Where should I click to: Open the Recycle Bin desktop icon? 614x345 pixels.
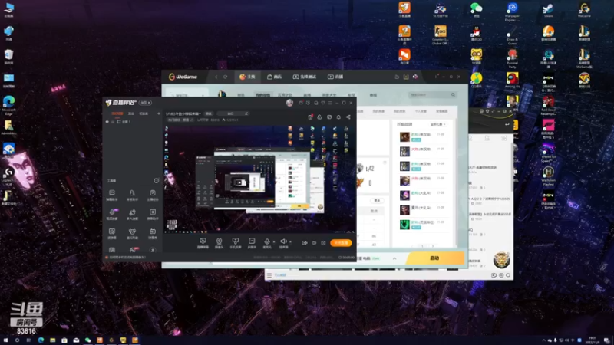(8, 57)
